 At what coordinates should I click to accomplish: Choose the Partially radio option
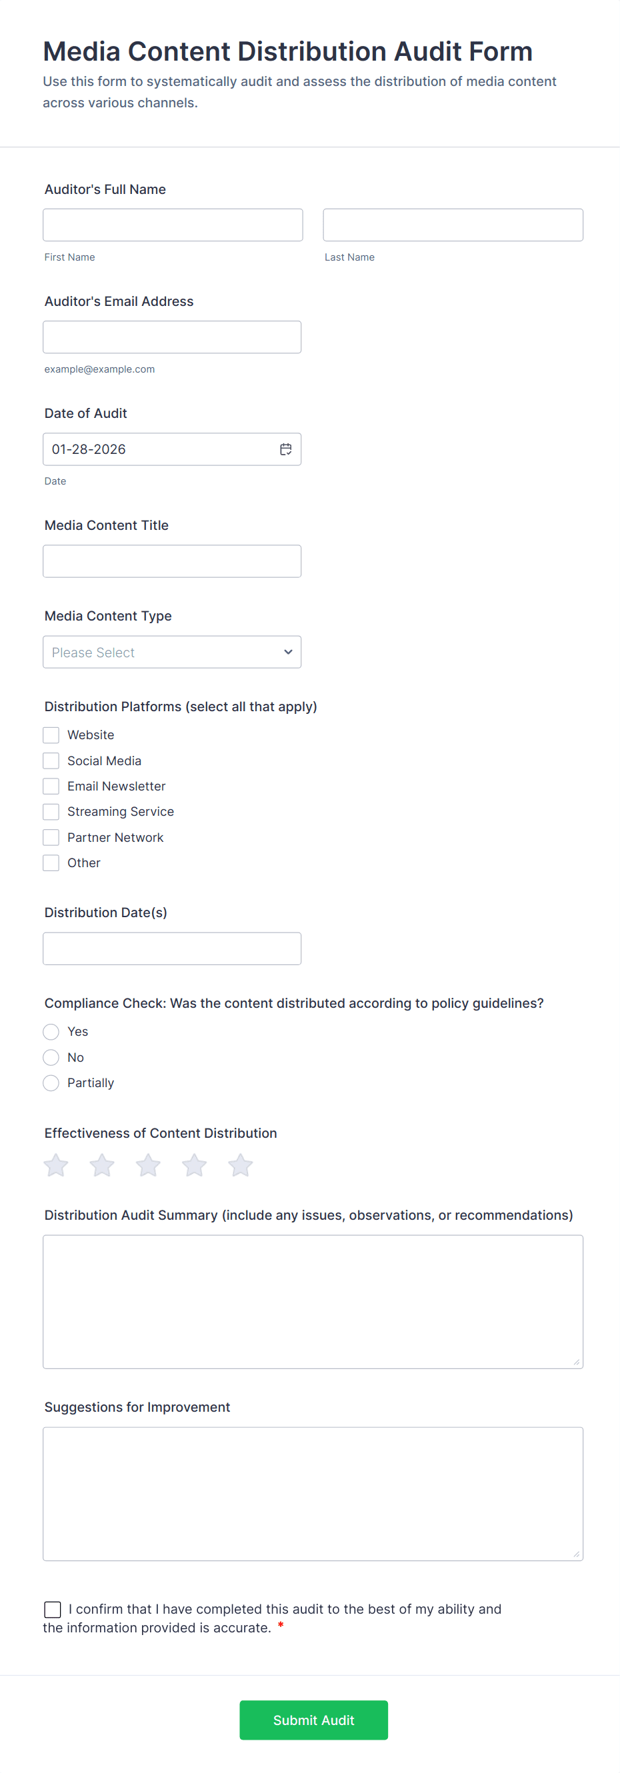click(51, 1082)
